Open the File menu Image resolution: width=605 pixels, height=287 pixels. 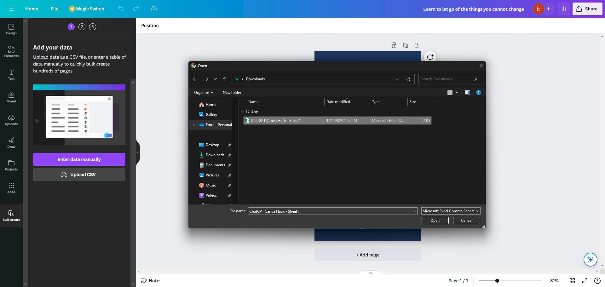(x=55, y=9)
